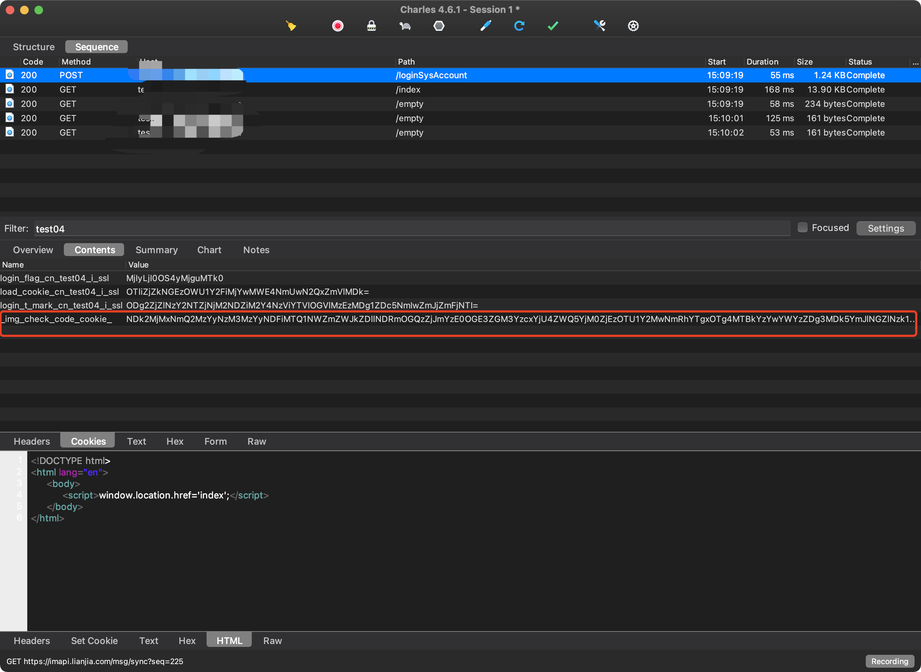Screen dimensions: 921x672
Task: Validate the response with the checkmark icon
Action: 552,25
